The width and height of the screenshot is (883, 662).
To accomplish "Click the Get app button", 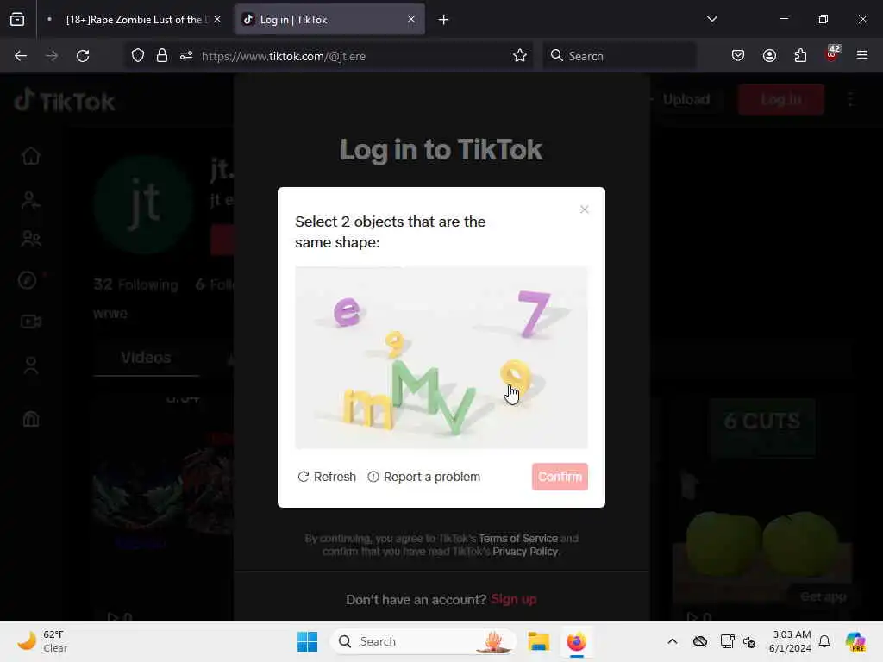I will 824,596.
